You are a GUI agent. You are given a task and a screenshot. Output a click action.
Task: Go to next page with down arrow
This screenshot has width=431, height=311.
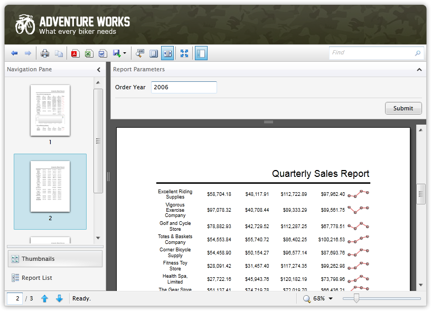pyautogui.click(x=59, y=299)
